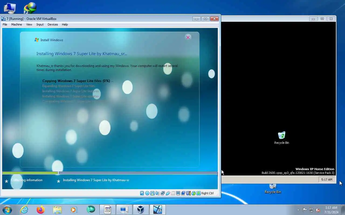The image size is (345, 215).
Task: Maximize the Windows XP VM window
Action: (322, 19)
